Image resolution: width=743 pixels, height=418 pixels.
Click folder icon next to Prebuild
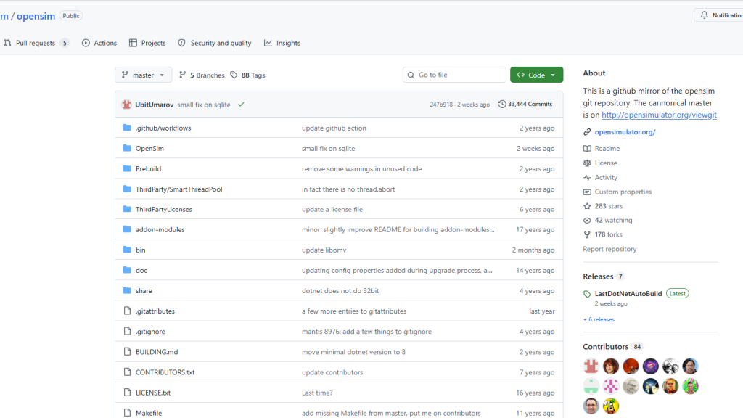(127, 168)
